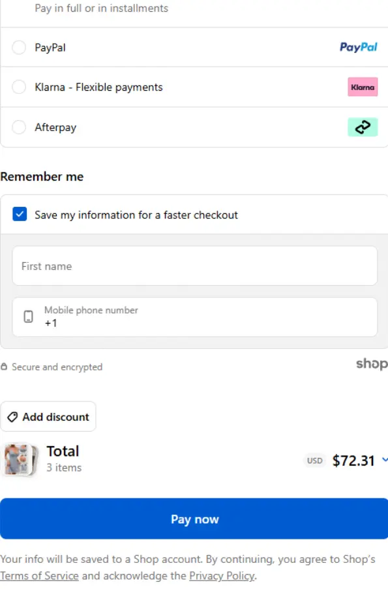Click the pink Klarna badge icon
Viewport: 388px width, 589px height.
[363, 87]
